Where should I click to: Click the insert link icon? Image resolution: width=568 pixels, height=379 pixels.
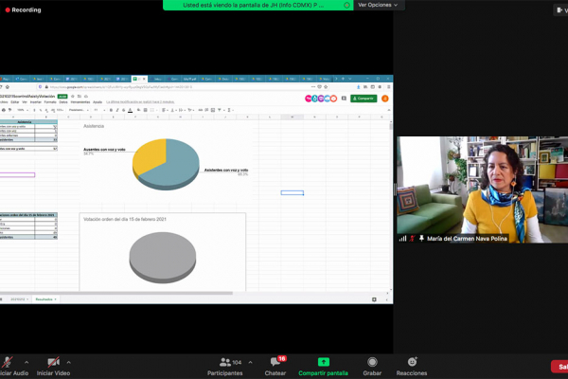click(201, 110)
